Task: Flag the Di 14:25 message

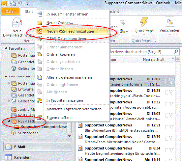Action: click(171, 93)
